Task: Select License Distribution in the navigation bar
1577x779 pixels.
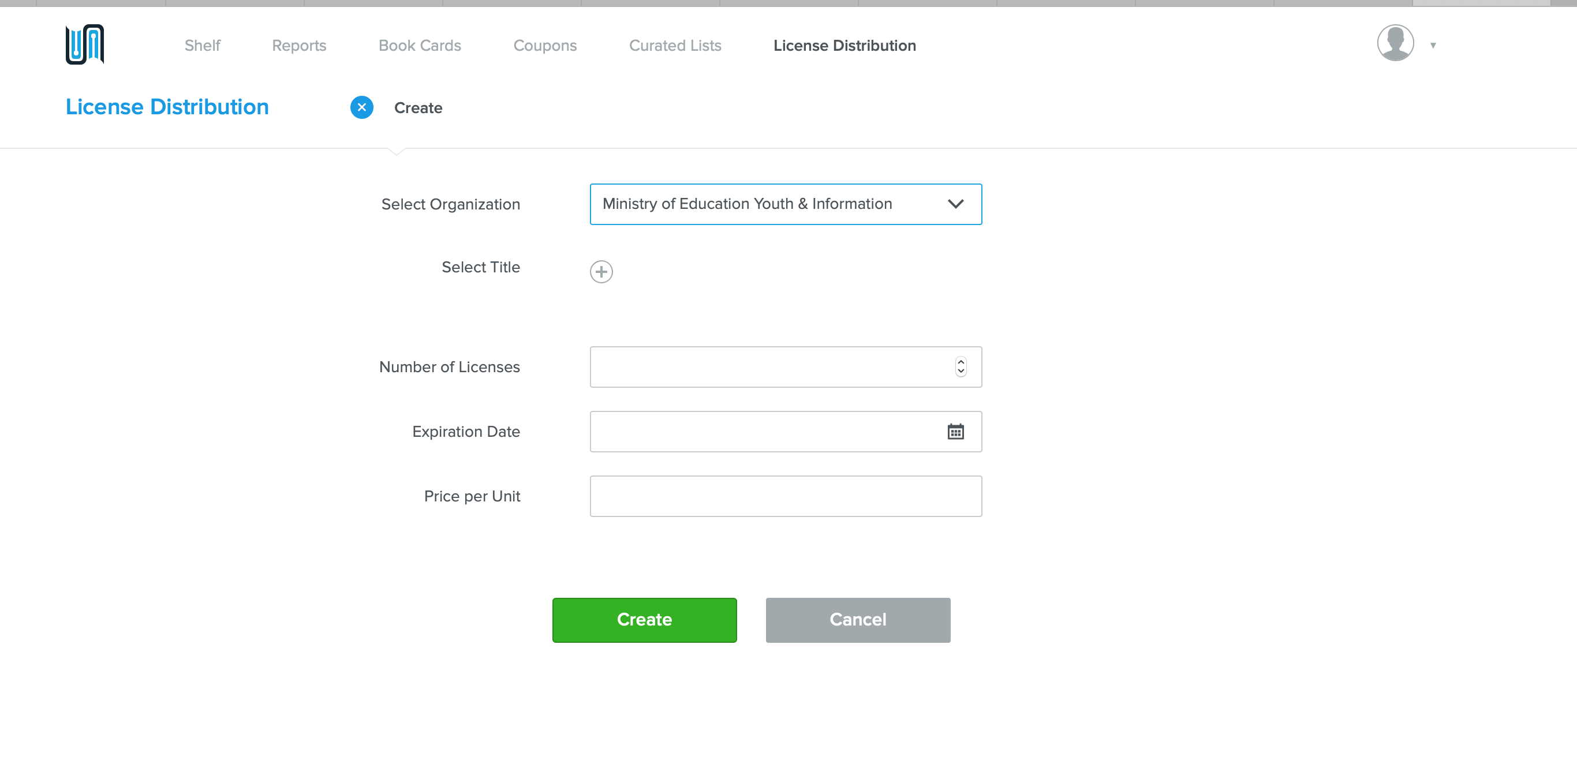Action: 845,46
